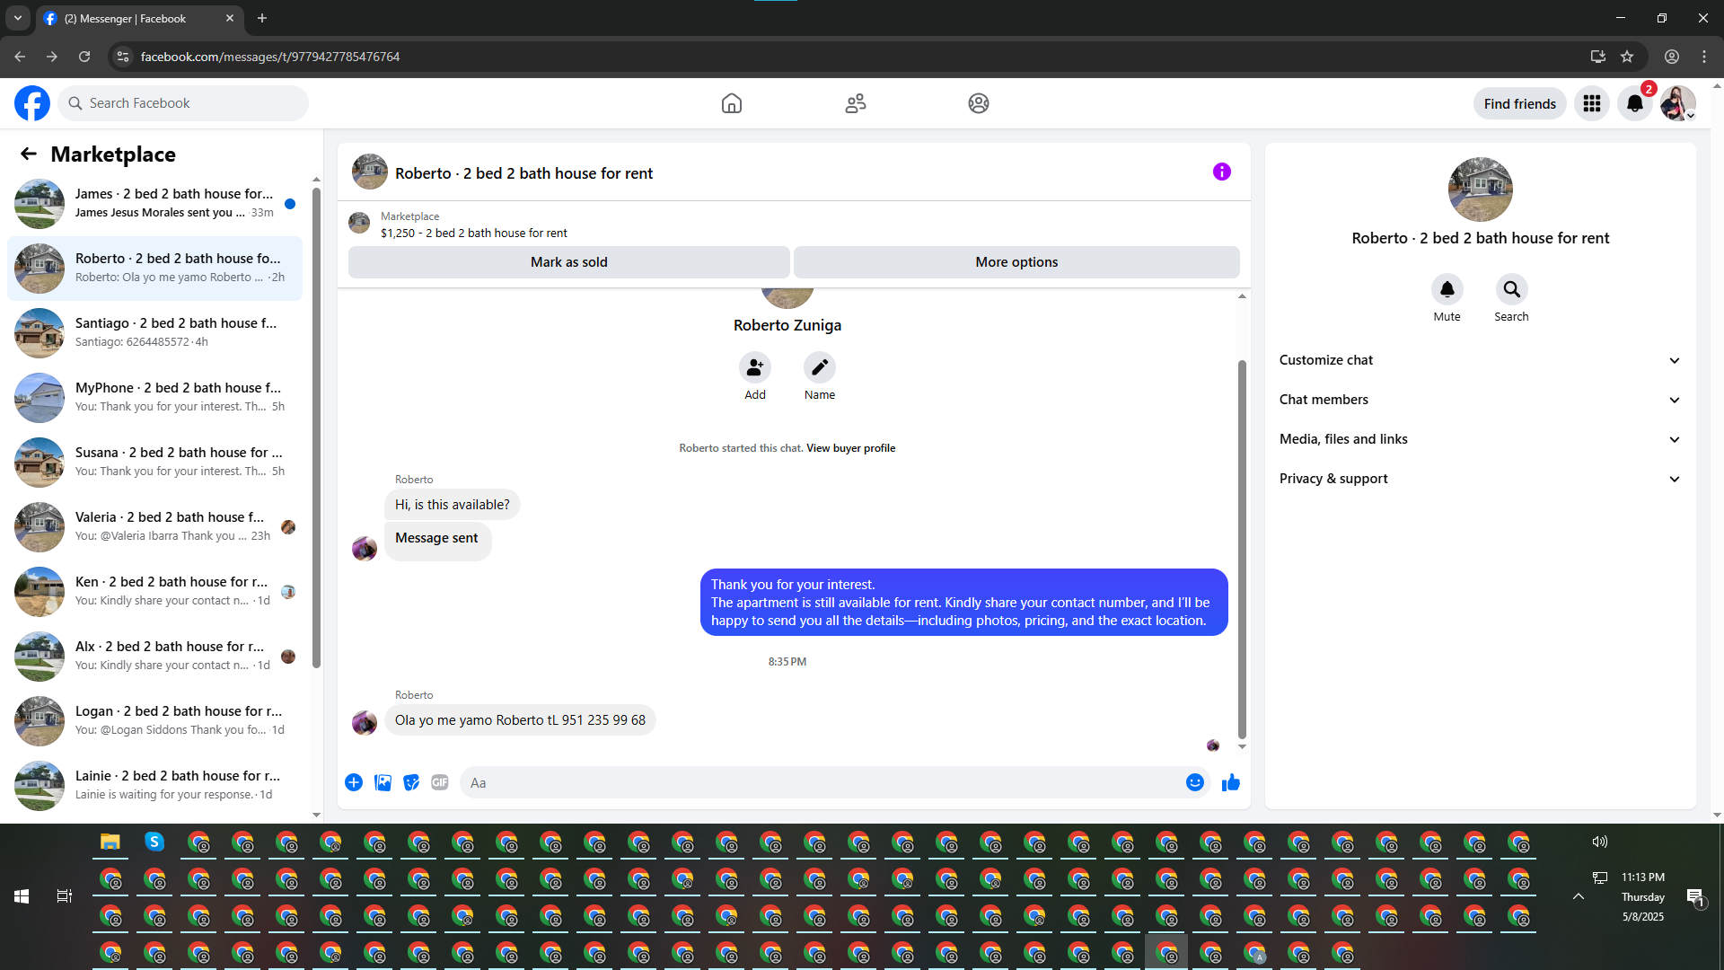Focus the Search Facebook field
The image size is (1724, 970).
click(x=183, y=103)
